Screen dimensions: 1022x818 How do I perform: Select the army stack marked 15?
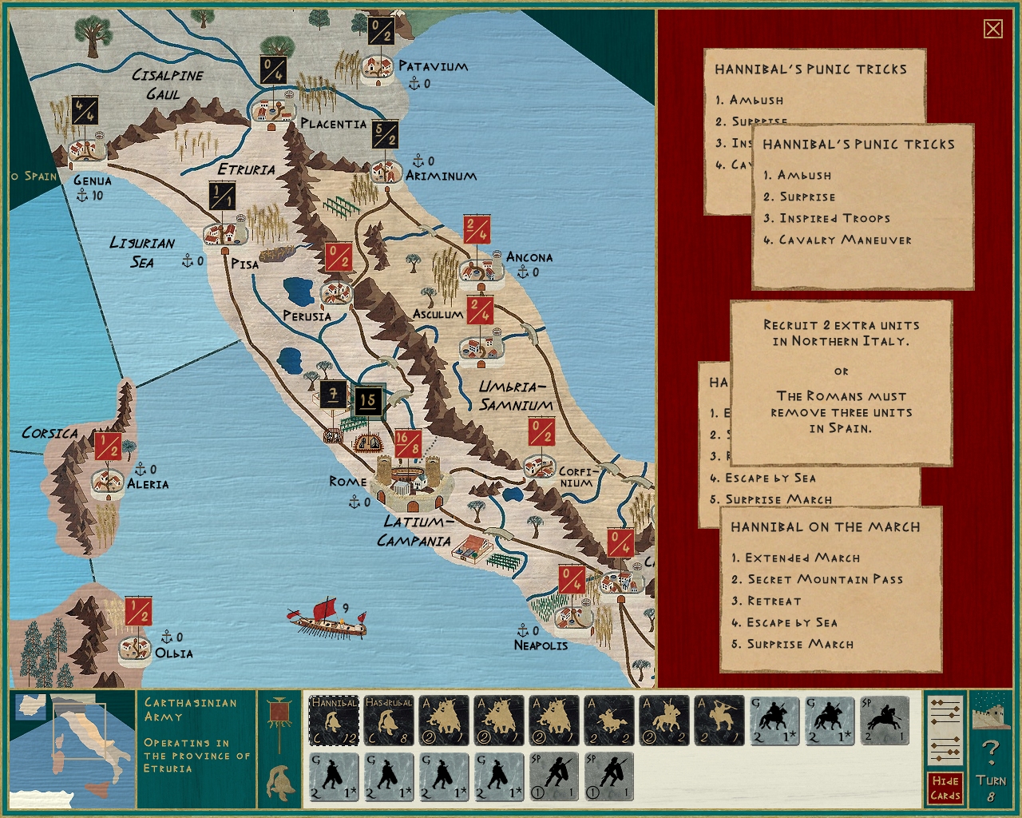click(x=368, y=400)
